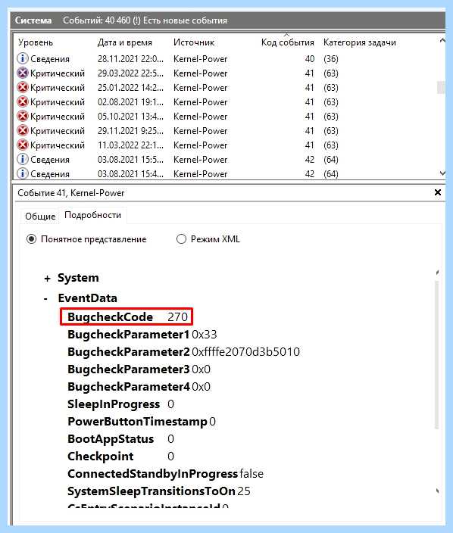
Task: Click date cell 29.03.2022 22:5...
Action: tap(130, 73)
